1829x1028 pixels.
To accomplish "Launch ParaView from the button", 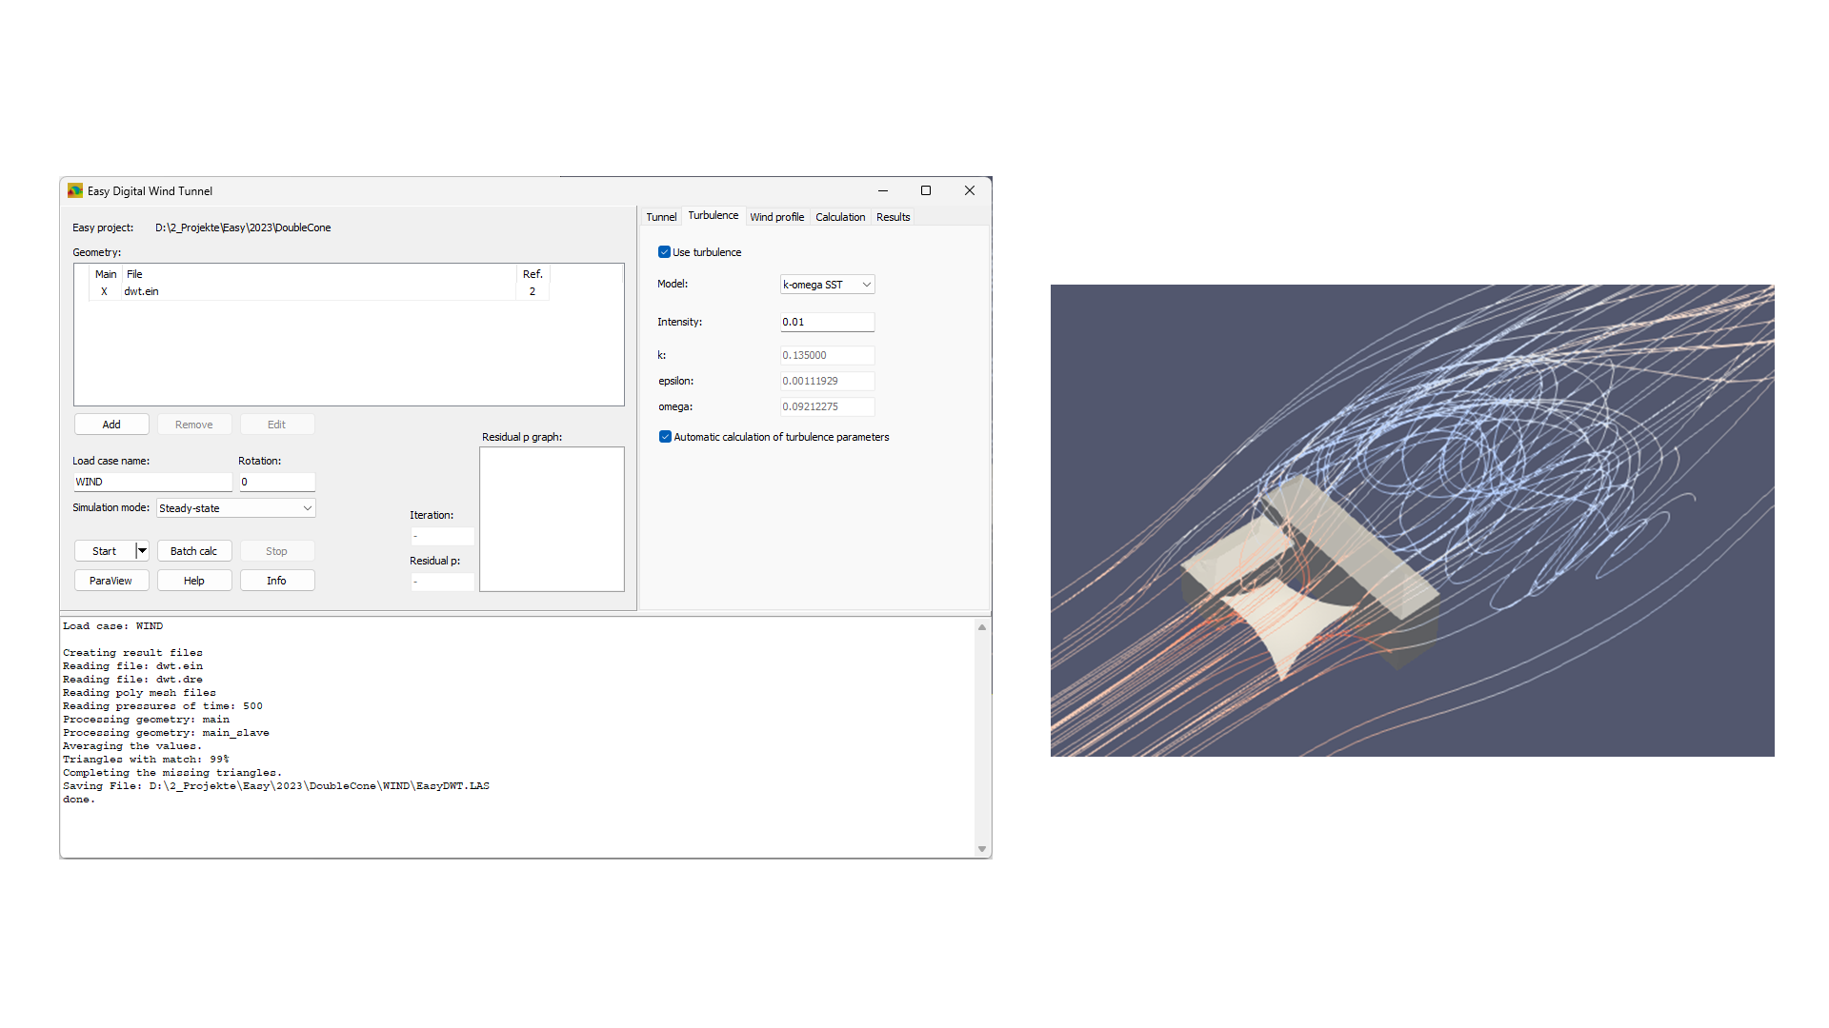I will click(x=111, y=581).
